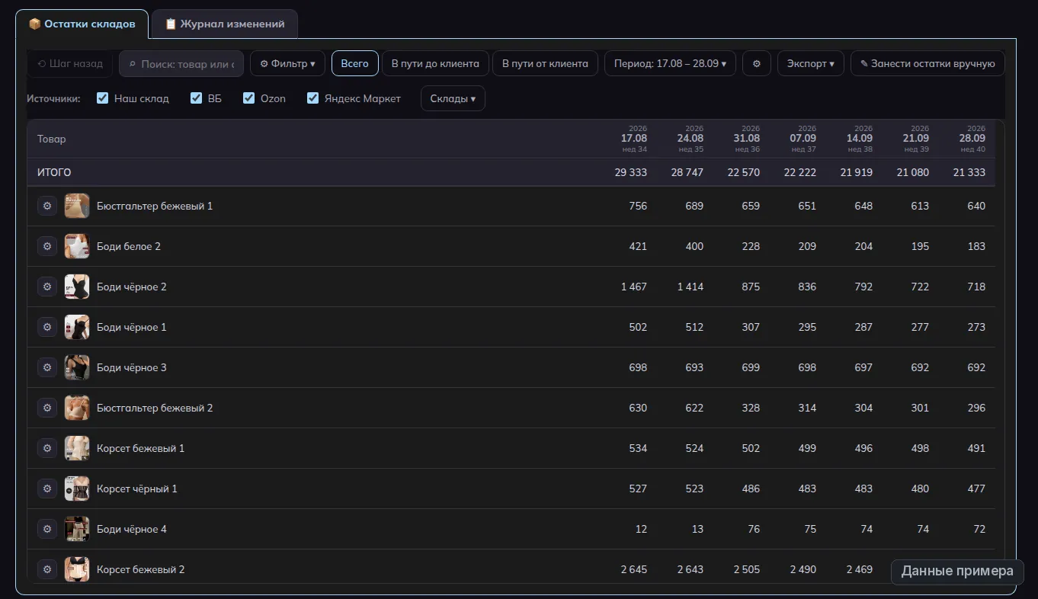
Task: Open settings gear for Боди чёрное 1
Action: (47, 327)
